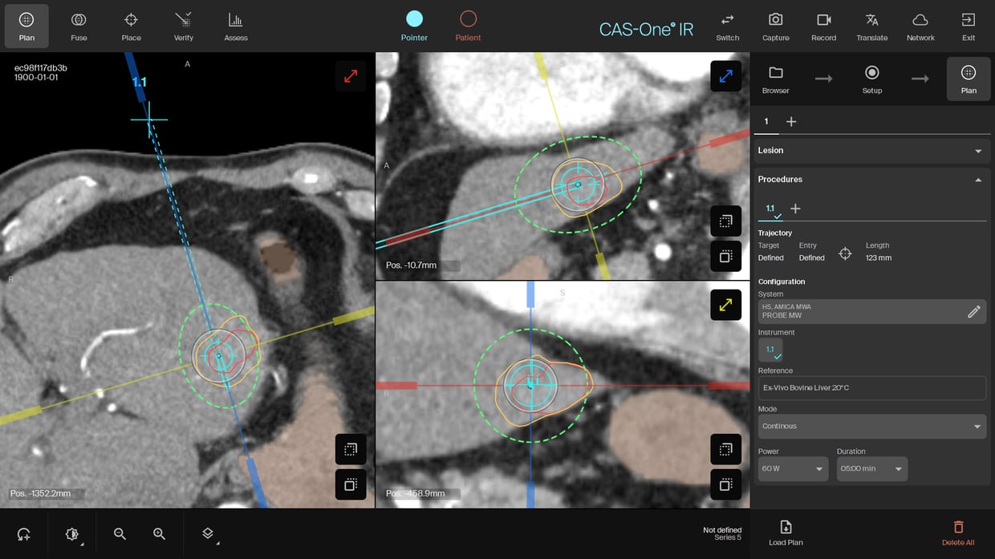Click the Delete All button
Screen dimensions: 995x559
pyautogui.click(x=958, y=533)
